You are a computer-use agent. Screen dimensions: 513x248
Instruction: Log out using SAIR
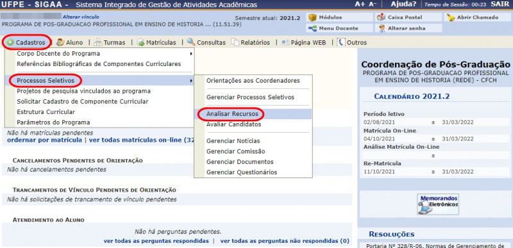tap(500, 4)
